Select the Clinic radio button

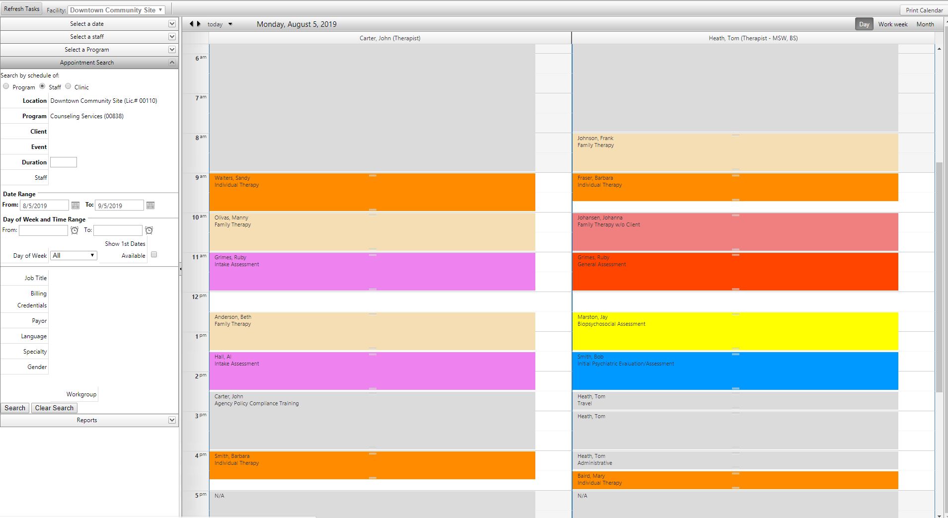[x=68, y=86]
